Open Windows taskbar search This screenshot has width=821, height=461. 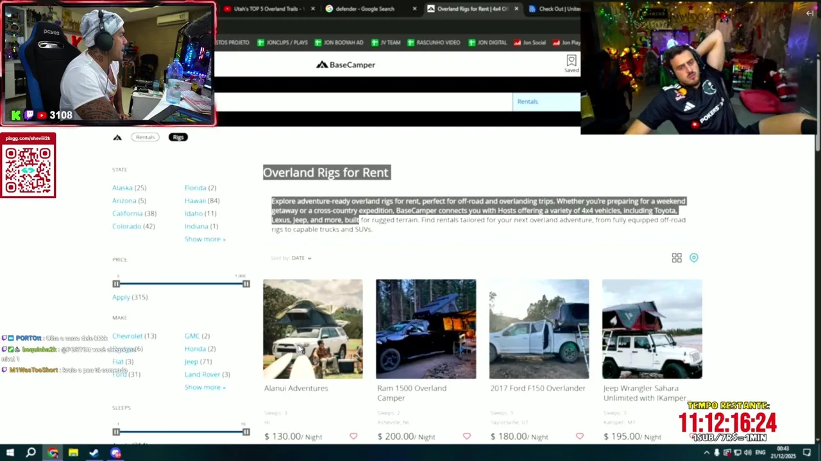coord(31,453)
